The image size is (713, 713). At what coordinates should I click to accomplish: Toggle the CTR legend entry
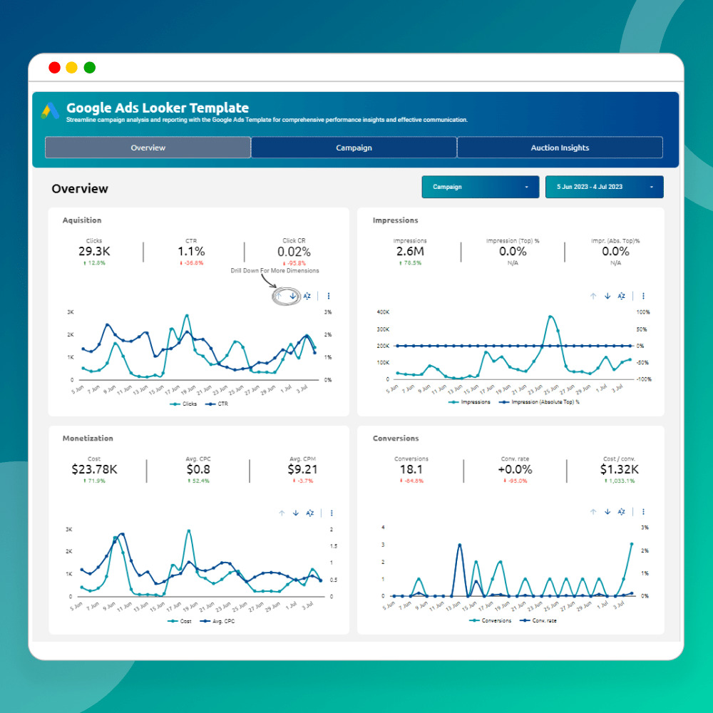click(217, 404)
